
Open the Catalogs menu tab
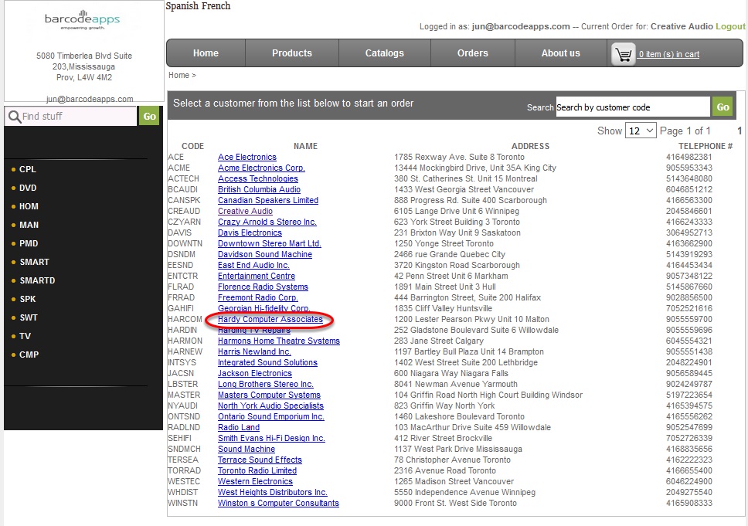coord(385,53)
